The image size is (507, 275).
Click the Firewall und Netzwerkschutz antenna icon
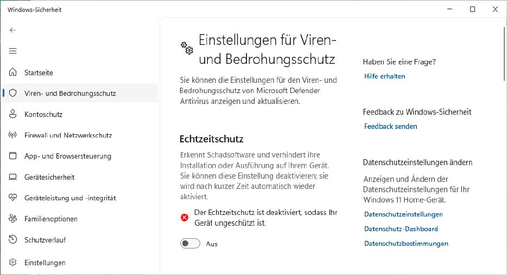pos(13,135)
